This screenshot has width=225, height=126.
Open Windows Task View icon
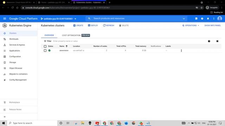tap(68, 123)
